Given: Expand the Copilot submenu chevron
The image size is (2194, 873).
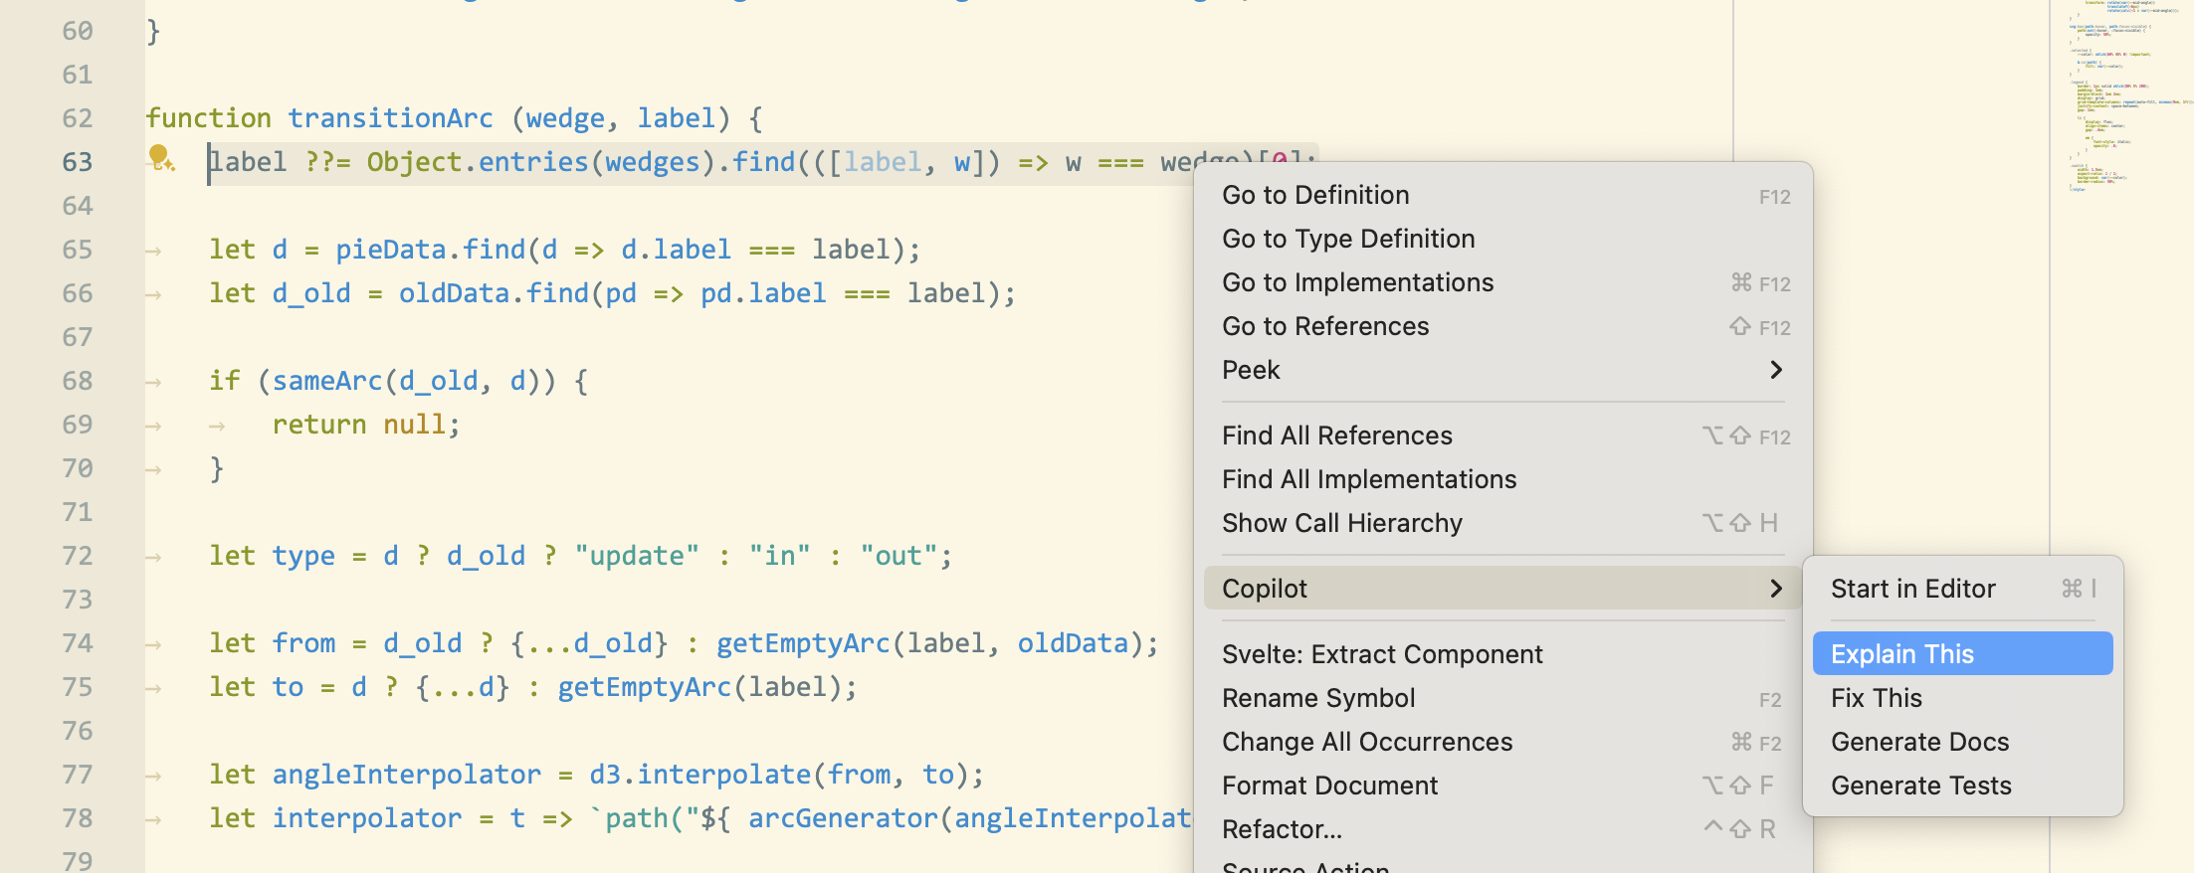Looking at the screenshot, I should 1775,589.
